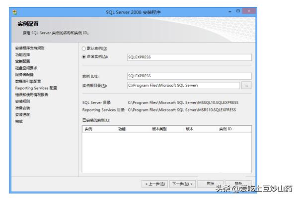Select the 安装规则 step in sidebar

[x=23, y=101]
